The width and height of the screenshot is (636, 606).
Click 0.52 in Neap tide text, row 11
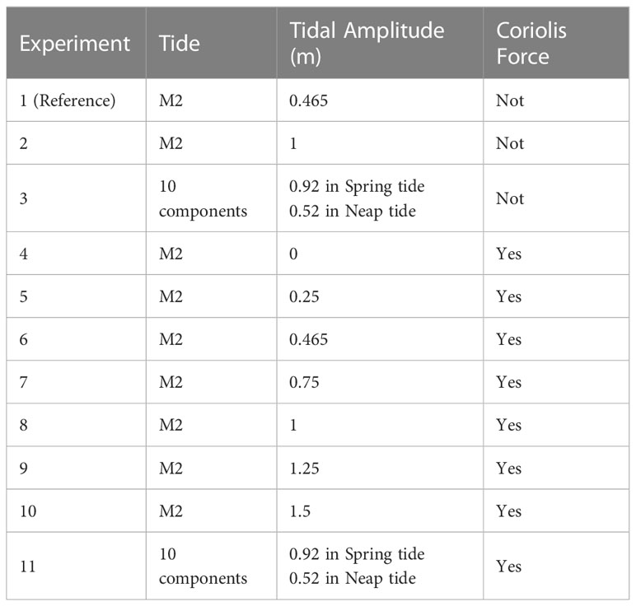tap(353, 579)
